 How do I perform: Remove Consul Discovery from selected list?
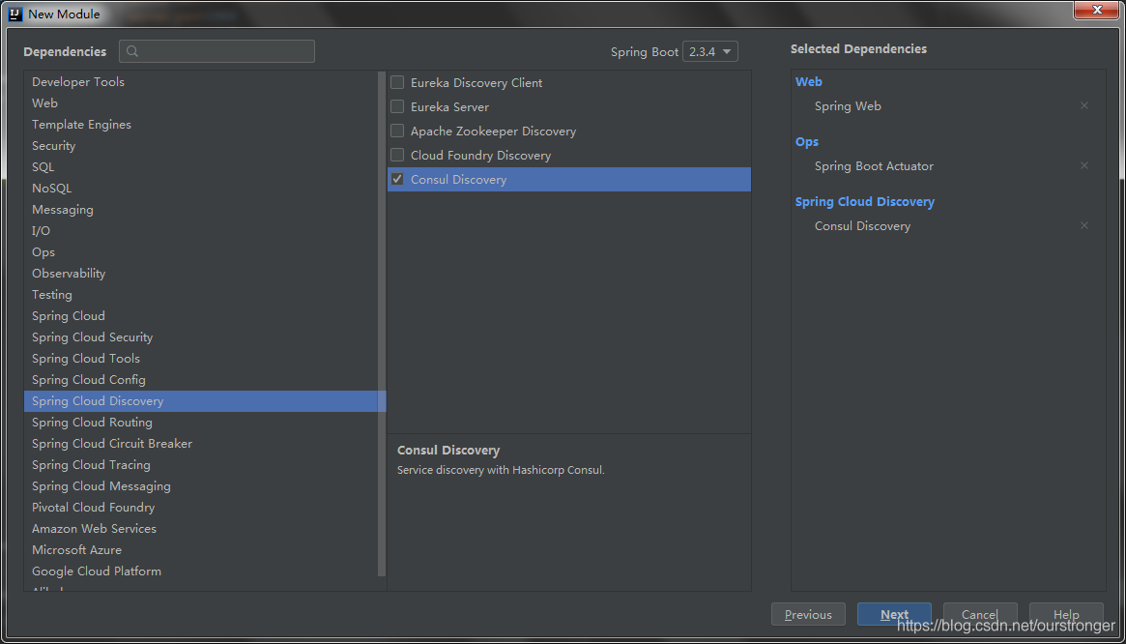(1084, 225)
